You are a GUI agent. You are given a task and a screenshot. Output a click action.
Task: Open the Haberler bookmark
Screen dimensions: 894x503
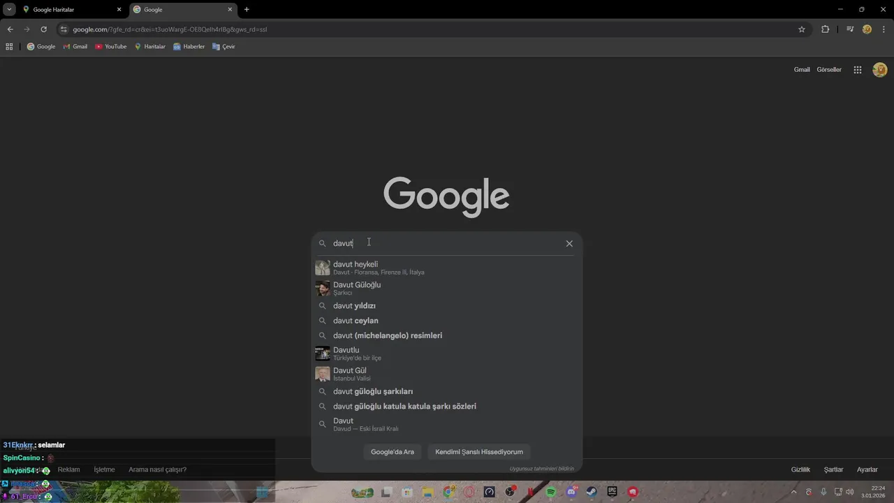[189, 47]
